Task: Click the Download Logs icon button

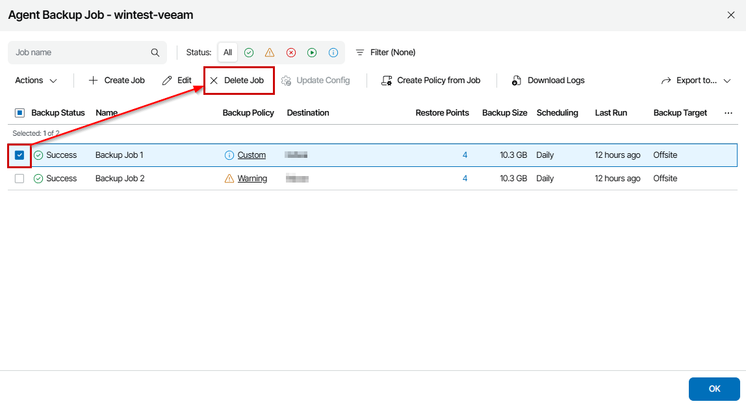Action: [x=517, y=81]
